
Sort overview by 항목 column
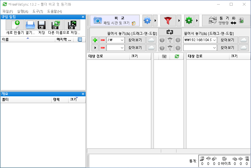click(x=60, y=100)
